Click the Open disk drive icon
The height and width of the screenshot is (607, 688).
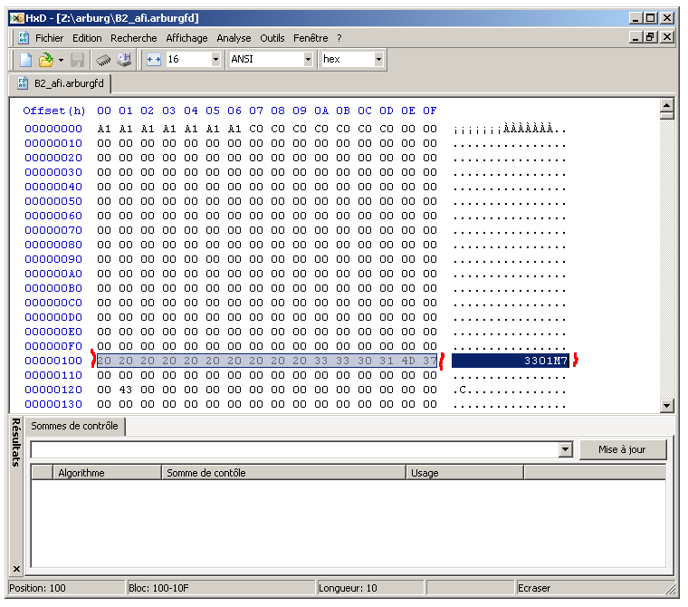click(124, 59)
